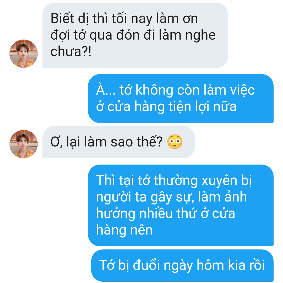
Task: Click the word "đuổi" in the final message
Action: [x=146, y=265]
